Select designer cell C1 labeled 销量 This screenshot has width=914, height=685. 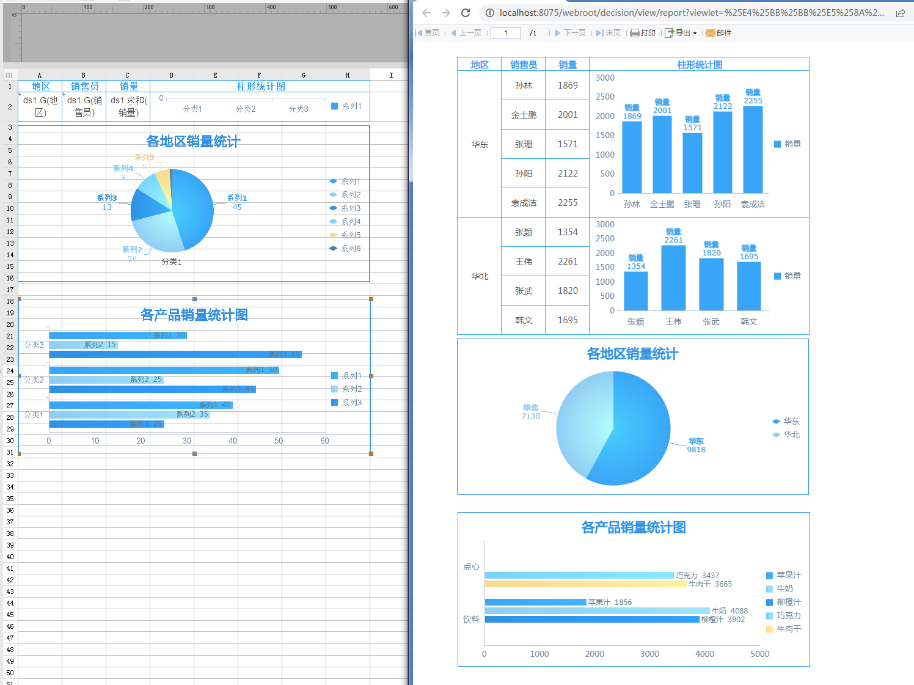(128, 86)
